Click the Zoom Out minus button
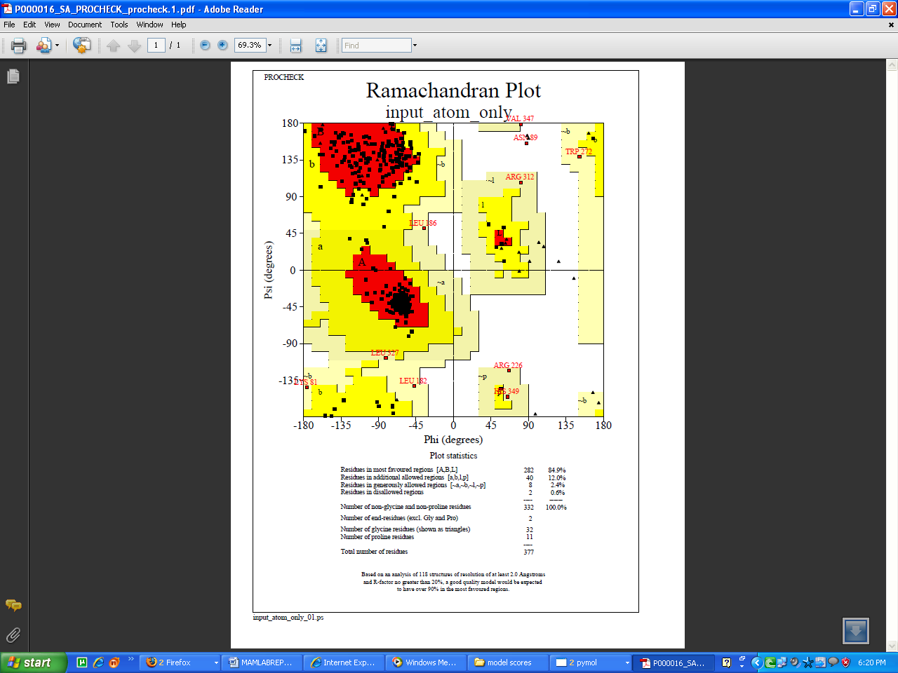 click(x=205, y=46)
